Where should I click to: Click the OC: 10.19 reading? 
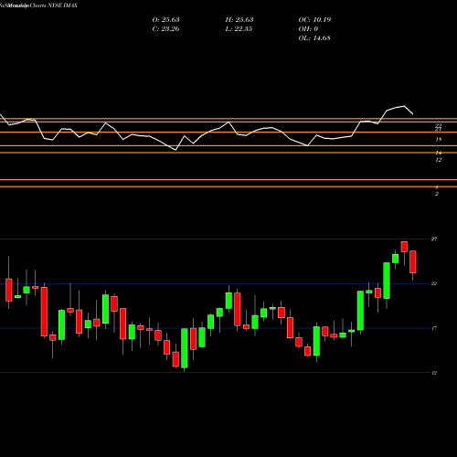point(314,20)
